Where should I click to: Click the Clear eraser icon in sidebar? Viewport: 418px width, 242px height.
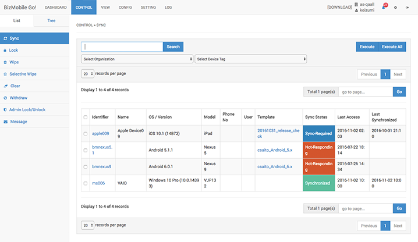pyautogui.click(x=5, y=86)
